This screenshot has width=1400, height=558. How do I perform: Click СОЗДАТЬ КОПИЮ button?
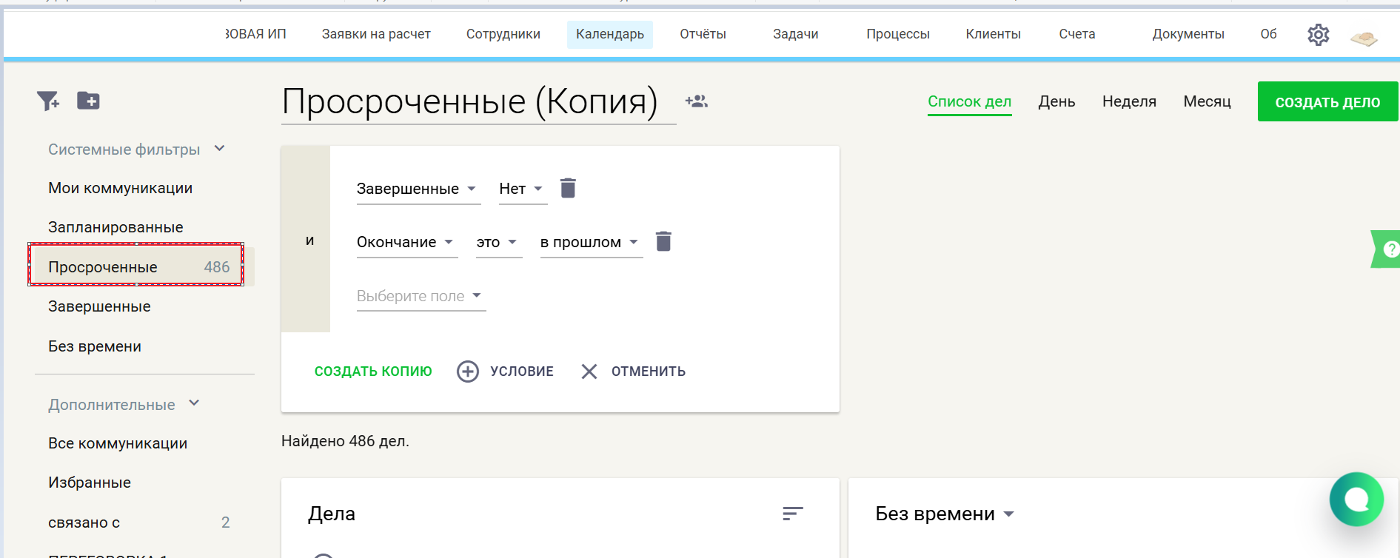pos(373,372)
